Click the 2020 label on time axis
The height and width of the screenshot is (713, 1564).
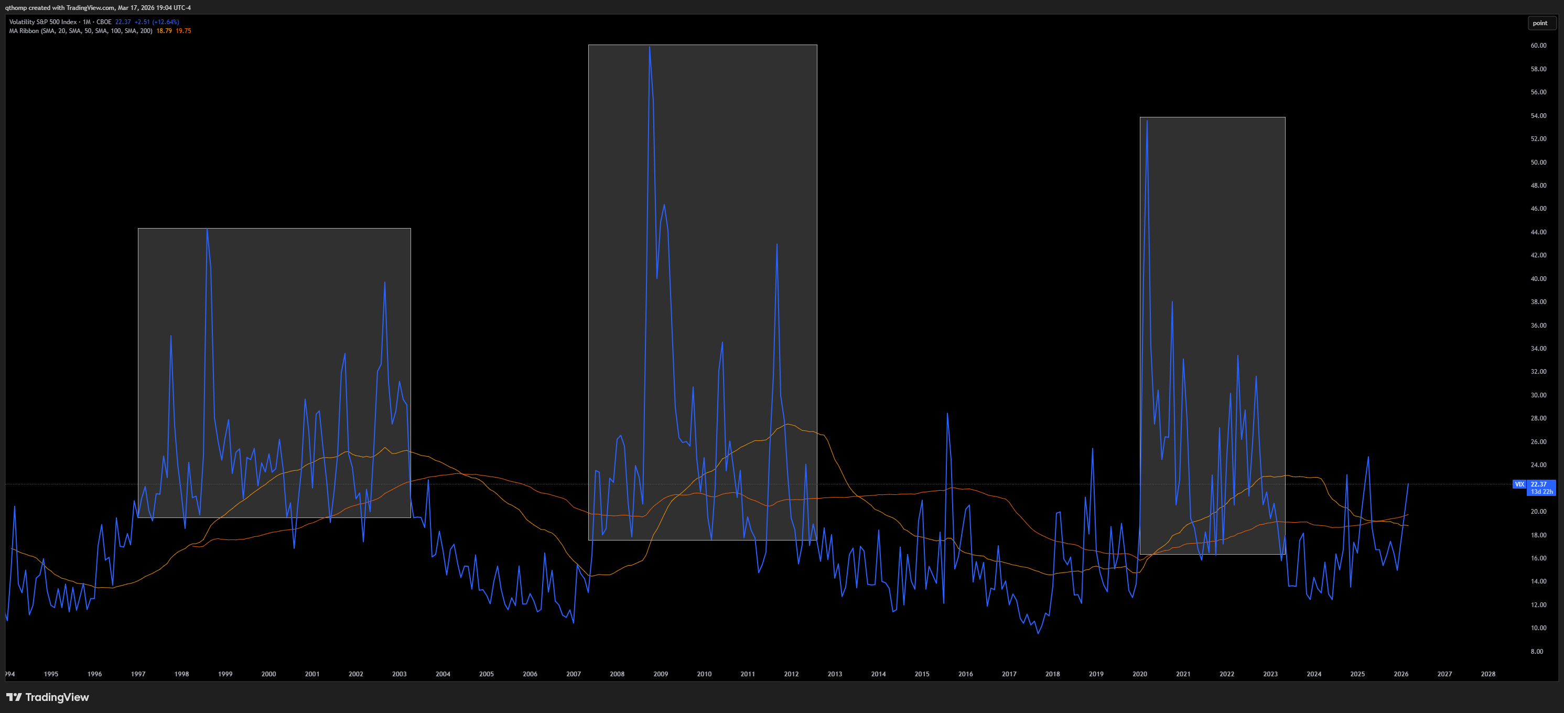1140,674
